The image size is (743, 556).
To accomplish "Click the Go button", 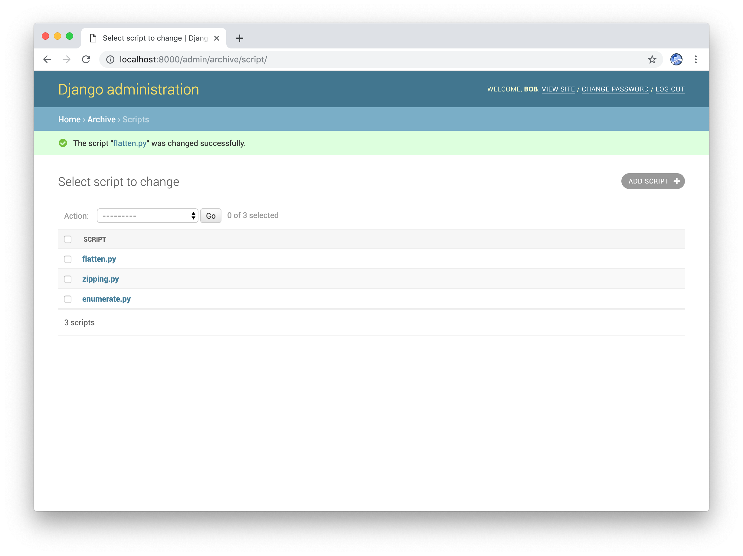I will (211, 216).
